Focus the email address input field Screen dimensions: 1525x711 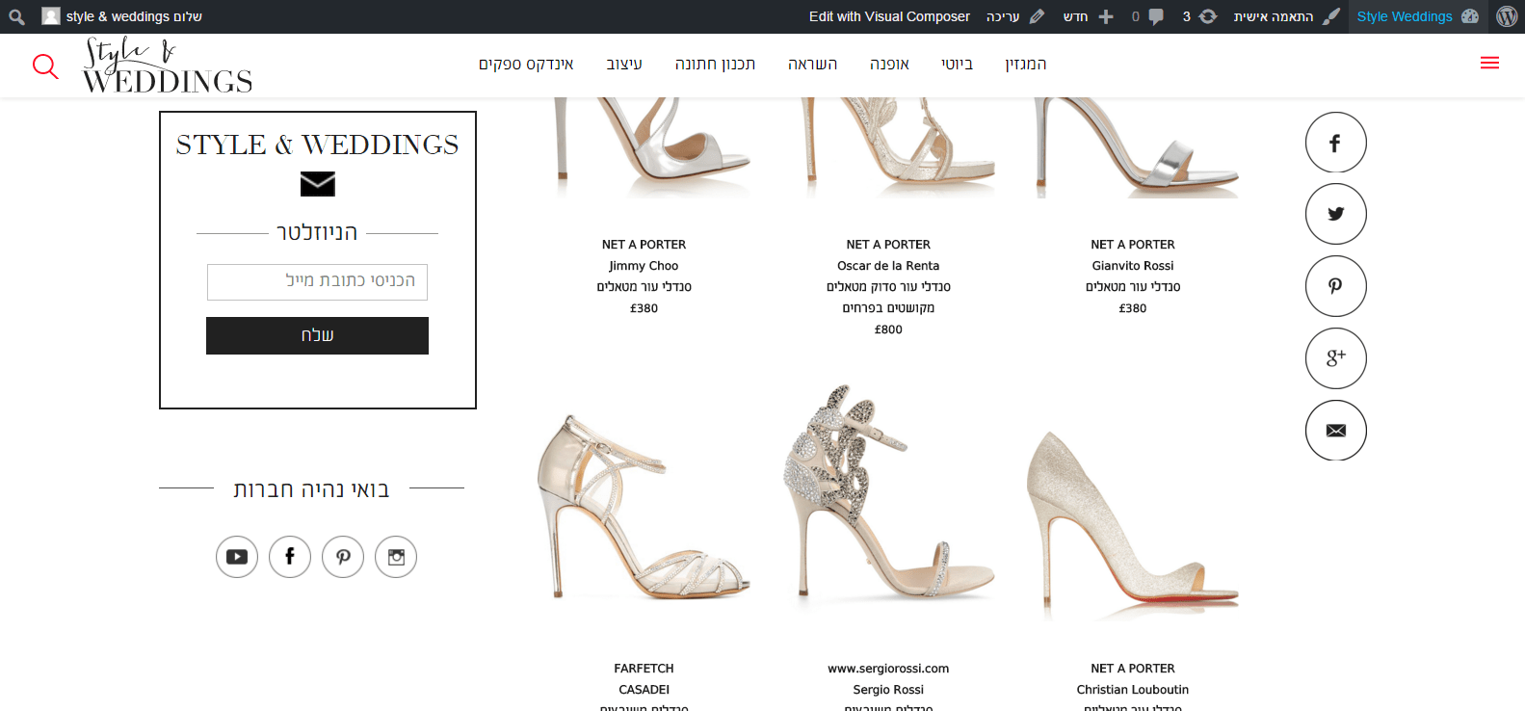pyautogui.click(x=317, y=281)
